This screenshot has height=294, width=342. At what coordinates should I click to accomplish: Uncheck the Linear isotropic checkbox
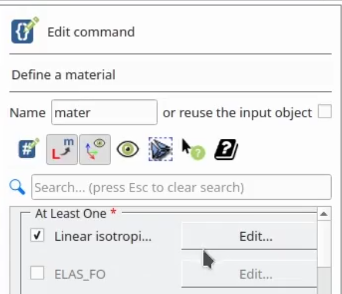point(37,235)
